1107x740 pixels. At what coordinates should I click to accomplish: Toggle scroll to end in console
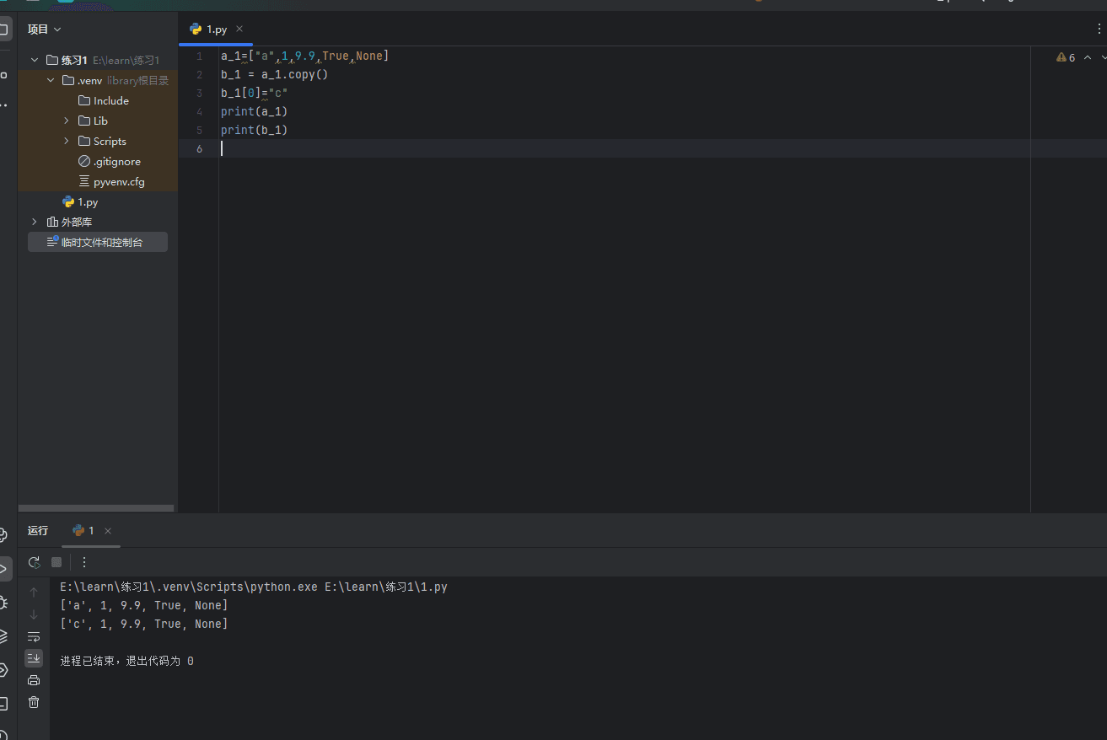pos(34,658)
